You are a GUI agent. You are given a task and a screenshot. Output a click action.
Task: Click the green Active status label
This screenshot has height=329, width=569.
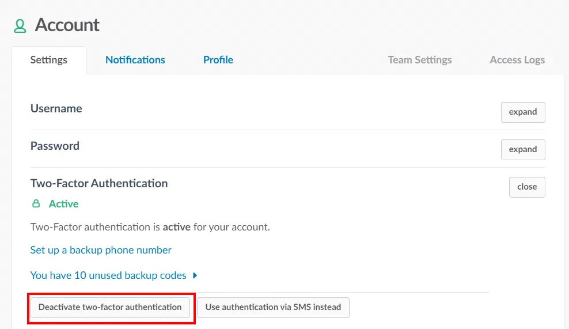pos(63,204)
